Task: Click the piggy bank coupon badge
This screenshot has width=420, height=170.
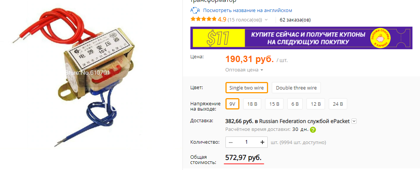Action: (x=380, y=38)
